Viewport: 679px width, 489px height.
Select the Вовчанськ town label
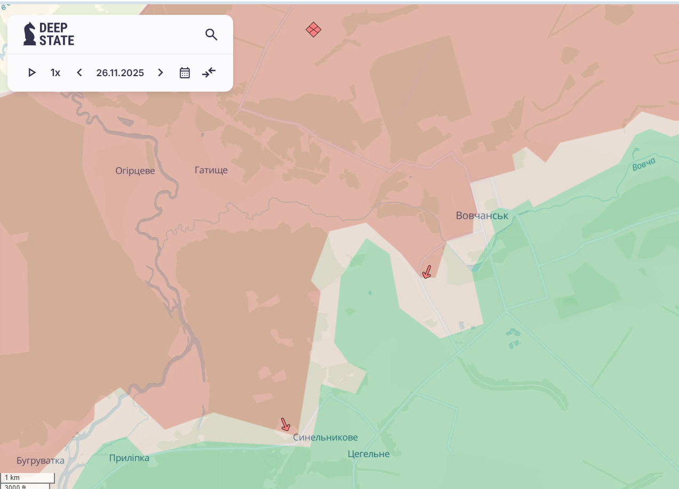[x=482, y=216]
